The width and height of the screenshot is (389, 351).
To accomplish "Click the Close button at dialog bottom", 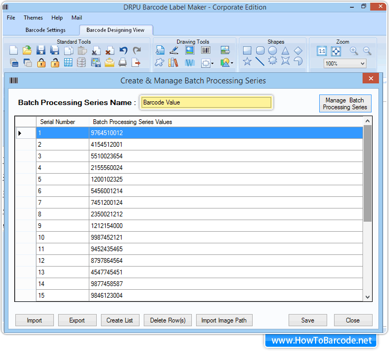I will pyautogui.click(x=353, y=320).
